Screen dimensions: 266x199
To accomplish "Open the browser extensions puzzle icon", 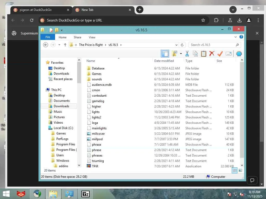I will (216, 20).
